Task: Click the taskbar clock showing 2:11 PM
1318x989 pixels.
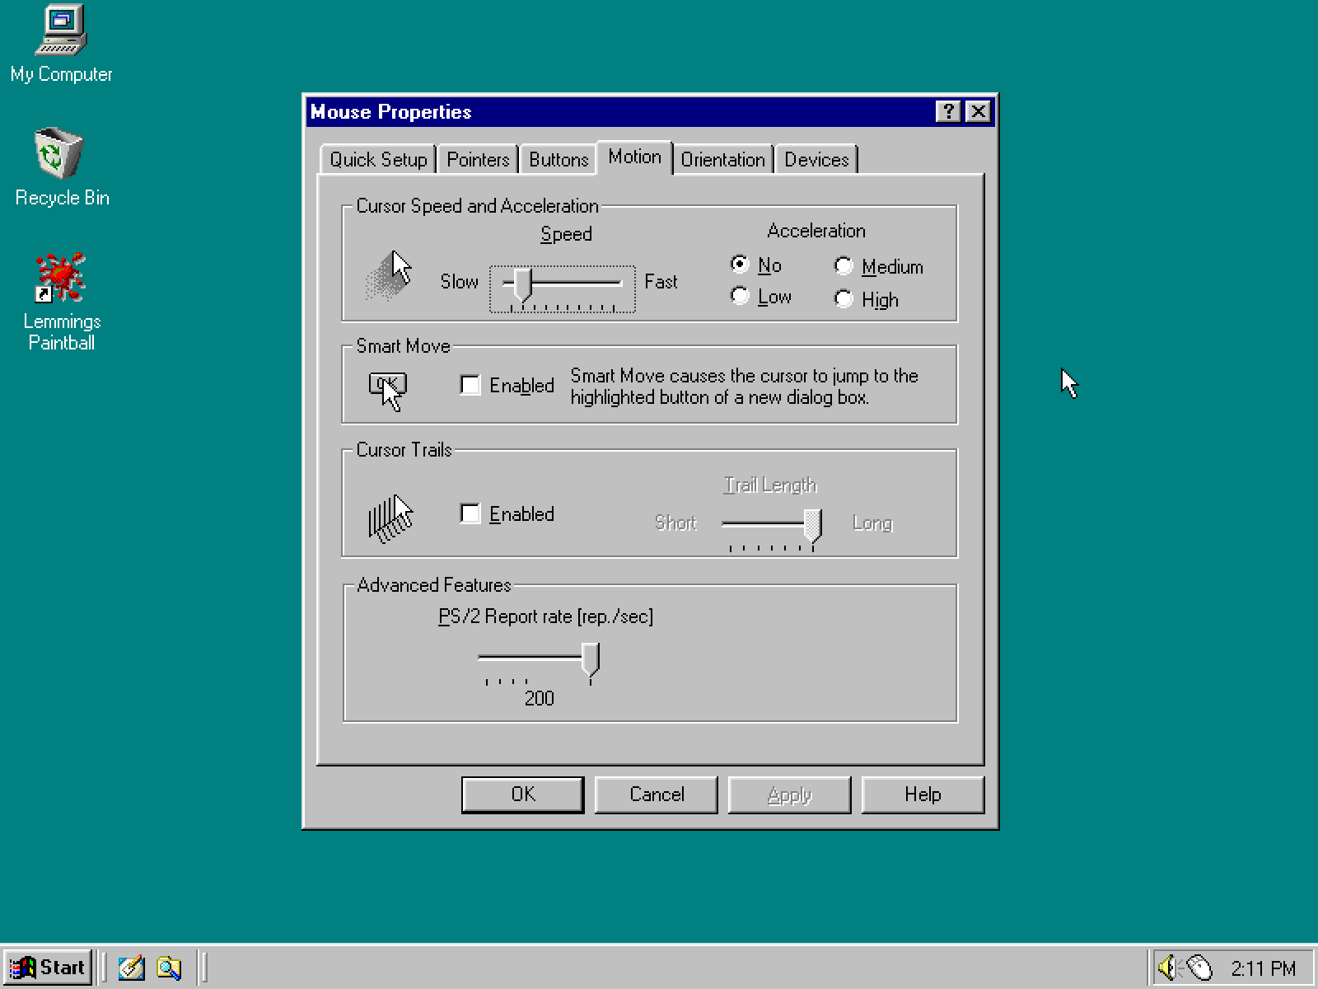Action: pos(1264,968)
